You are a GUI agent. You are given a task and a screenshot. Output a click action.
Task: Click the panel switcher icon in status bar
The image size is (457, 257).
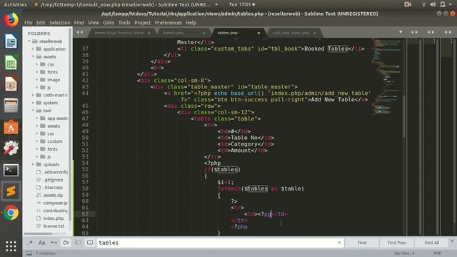point(29,253)
